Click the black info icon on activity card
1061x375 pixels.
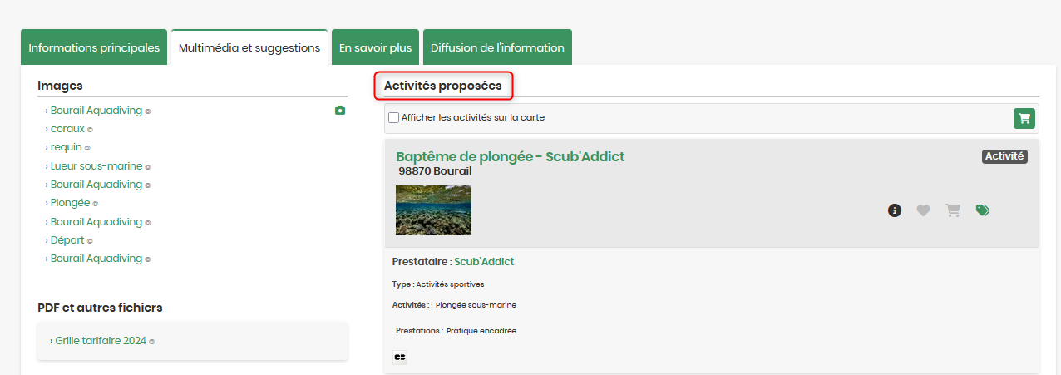click(895, 210)
